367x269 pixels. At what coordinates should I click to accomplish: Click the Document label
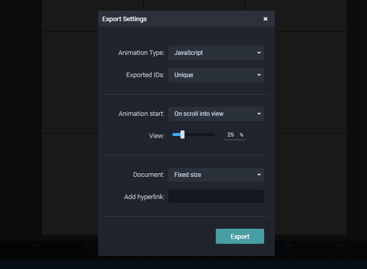click(x=149, y=175)
